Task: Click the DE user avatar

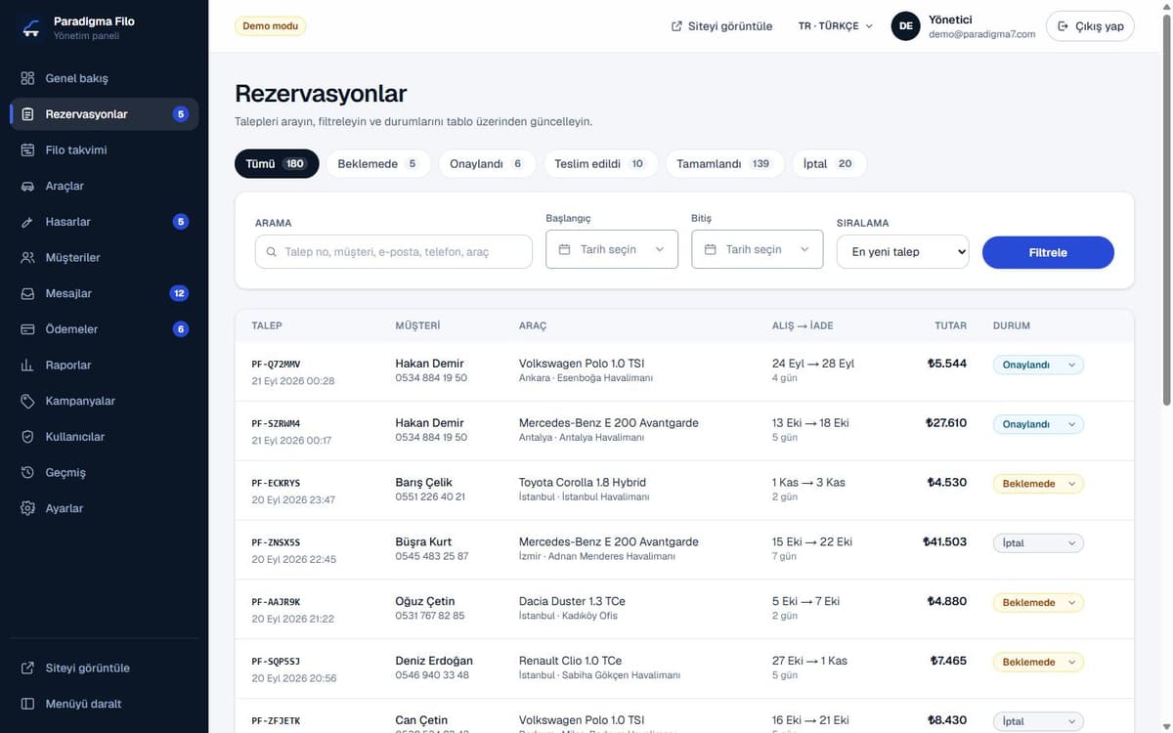Action: click(x=906, y=26)
